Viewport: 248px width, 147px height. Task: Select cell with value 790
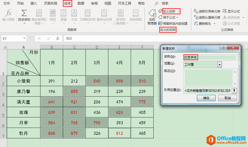click(97, 123)
